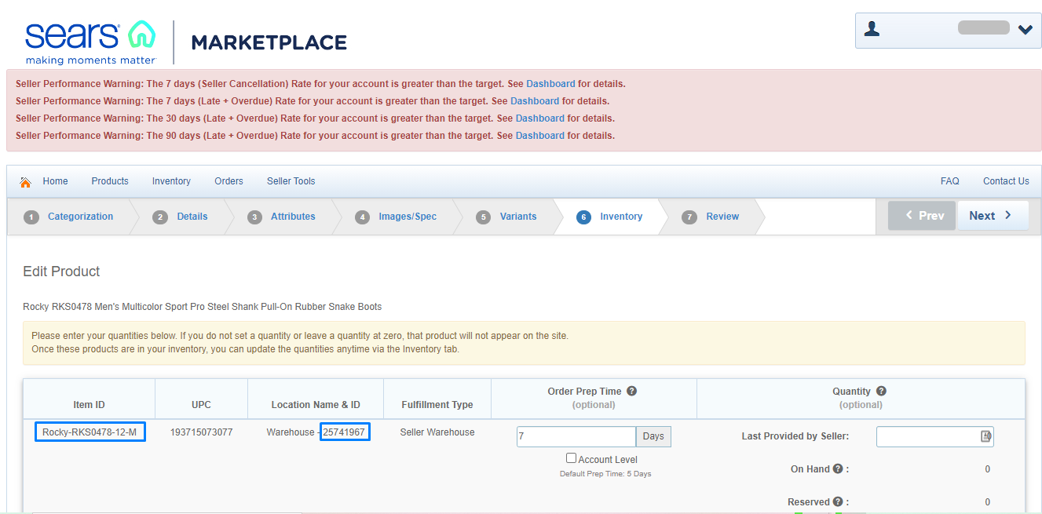Select Item ID Rocky-RKS0478-12-M text
The image size is (1042, 514).
point(90,432)
